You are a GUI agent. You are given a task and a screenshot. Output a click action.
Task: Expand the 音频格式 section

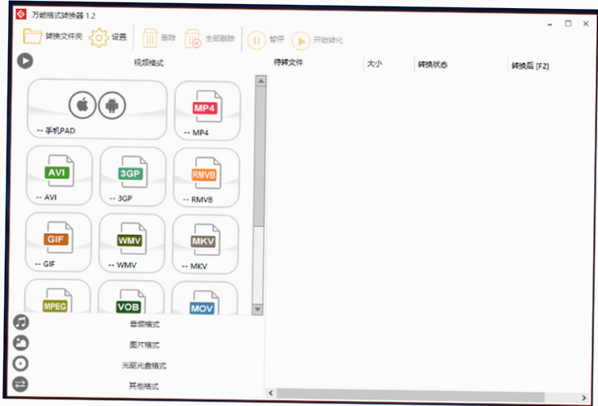tap(144, 324)
